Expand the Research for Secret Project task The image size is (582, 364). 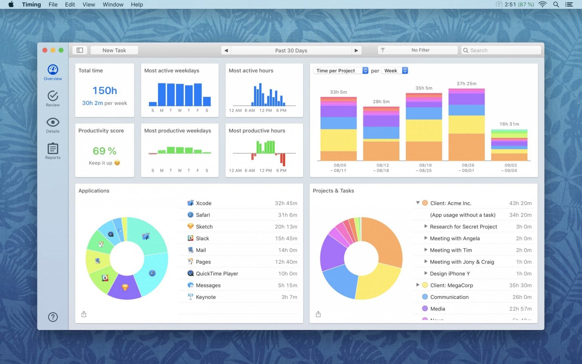click(x=426, y=226)
